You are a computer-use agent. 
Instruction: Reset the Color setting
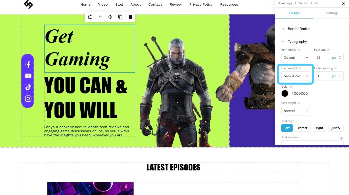click(291, 87)
